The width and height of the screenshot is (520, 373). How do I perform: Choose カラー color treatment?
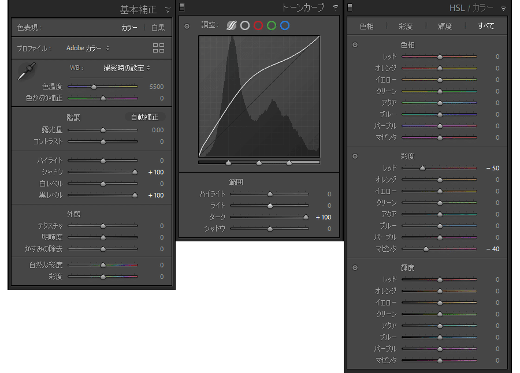129,28
